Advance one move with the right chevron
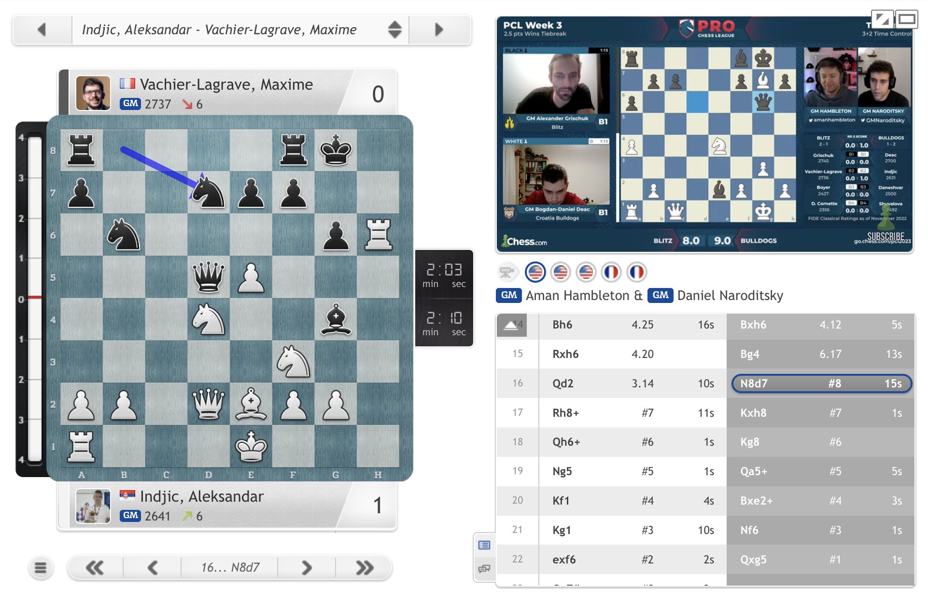This screenshot has width=928, height=603. click(x=306, y=568)
